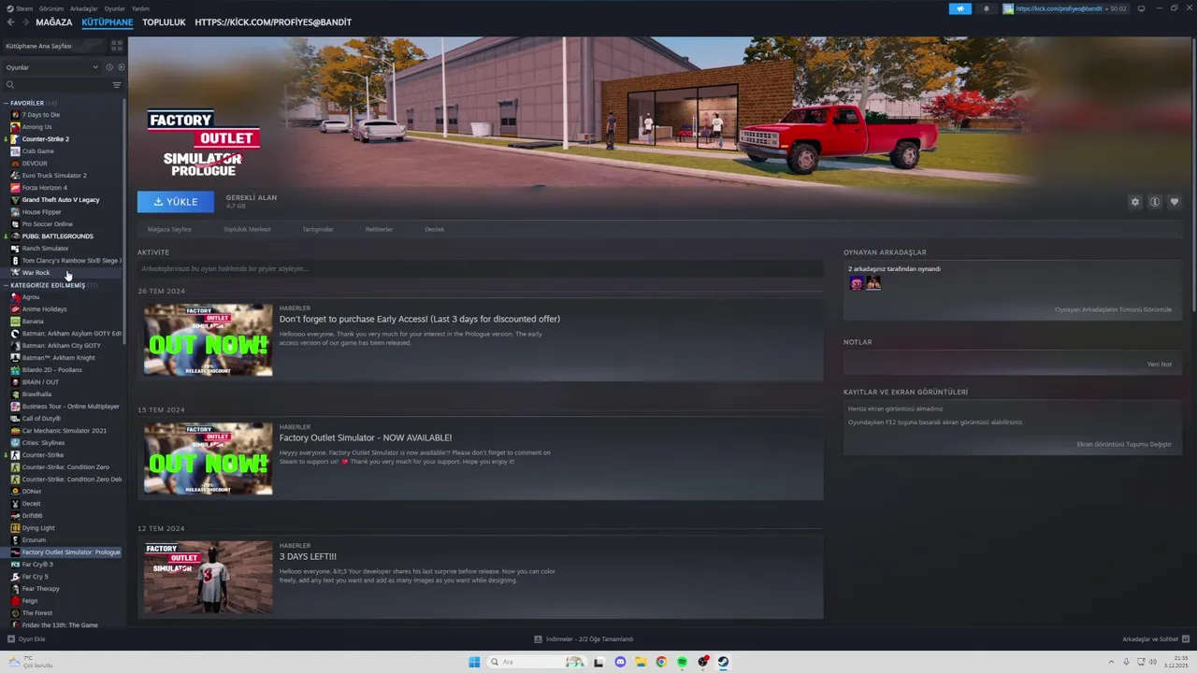Click the library search magnifier icon
The image size is (1197, 673).
pyautogui.click(x=10, y=85)
